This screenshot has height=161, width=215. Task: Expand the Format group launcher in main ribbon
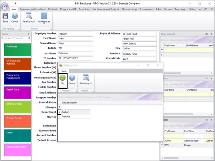pyautogui.click(x=51, y=29)
